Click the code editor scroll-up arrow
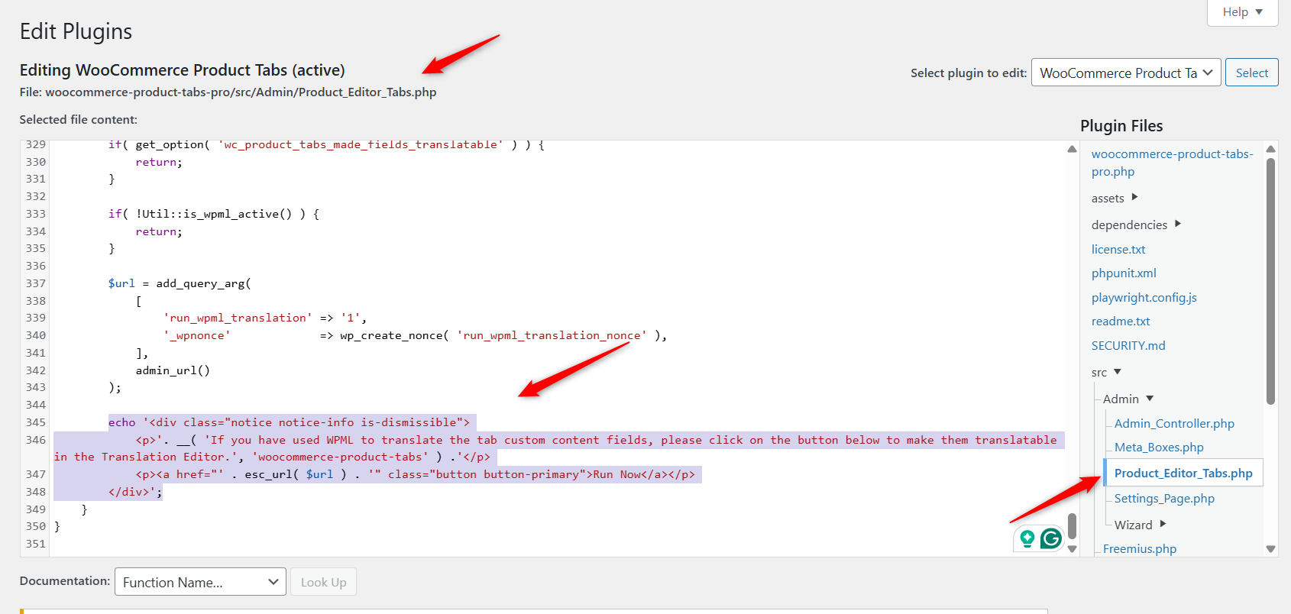1291x614 pixels. pyautogui.click(x=1072, y=149)
